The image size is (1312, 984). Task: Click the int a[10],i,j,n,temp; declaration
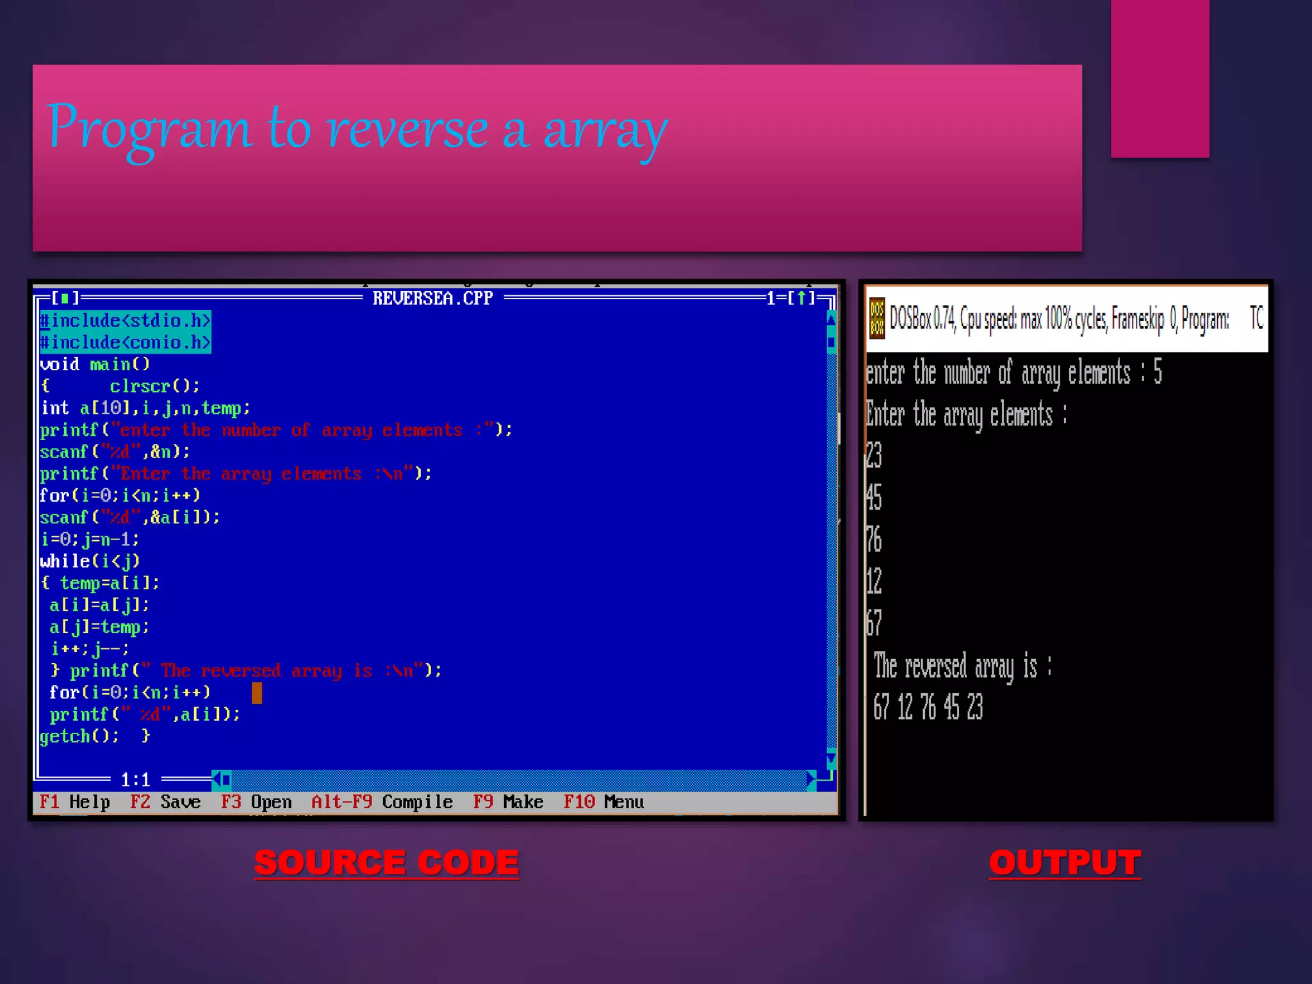pyautogui.click(x=145, y=407)
